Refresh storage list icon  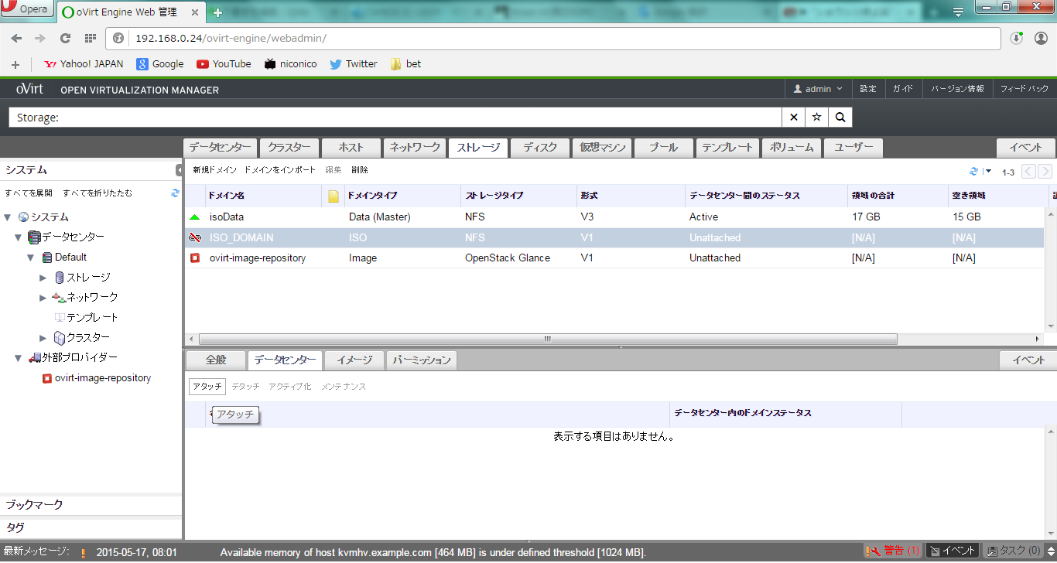tap(973, 172)
